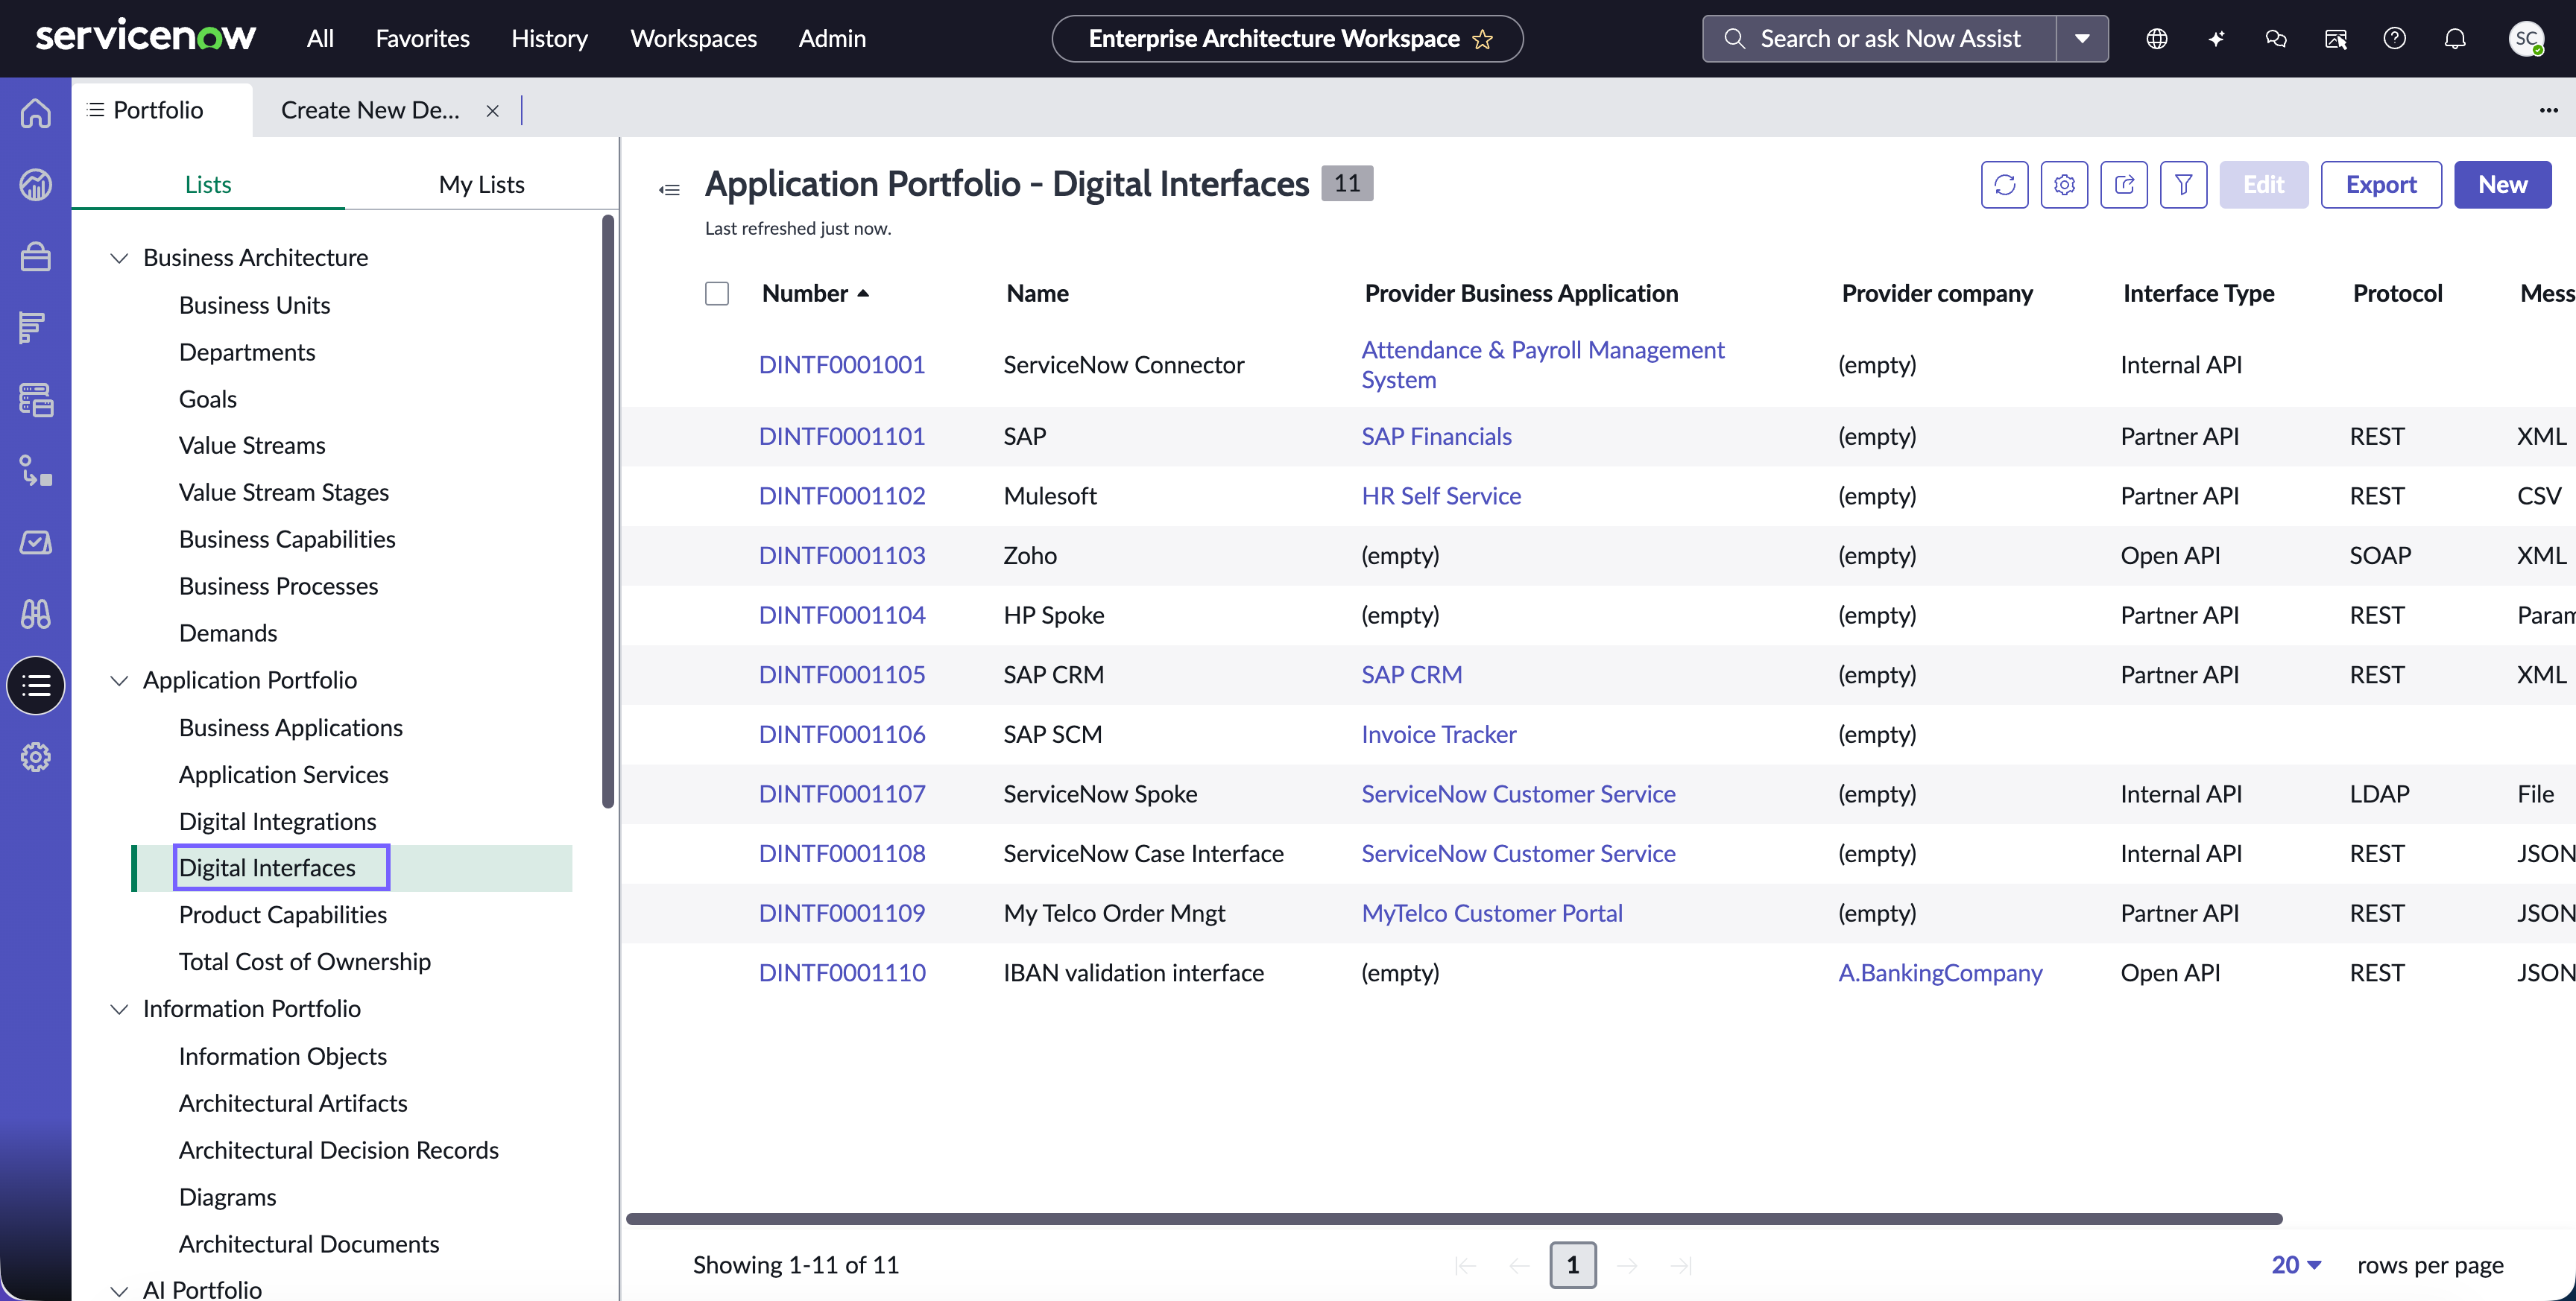Viewport: 2576px width, 1301px height.
Task: Open the SC user avatar menu
Action: [x=2526, y=39]
